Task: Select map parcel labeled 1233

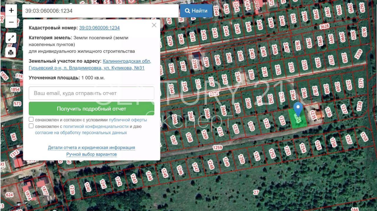Action: tap(282, 120)
